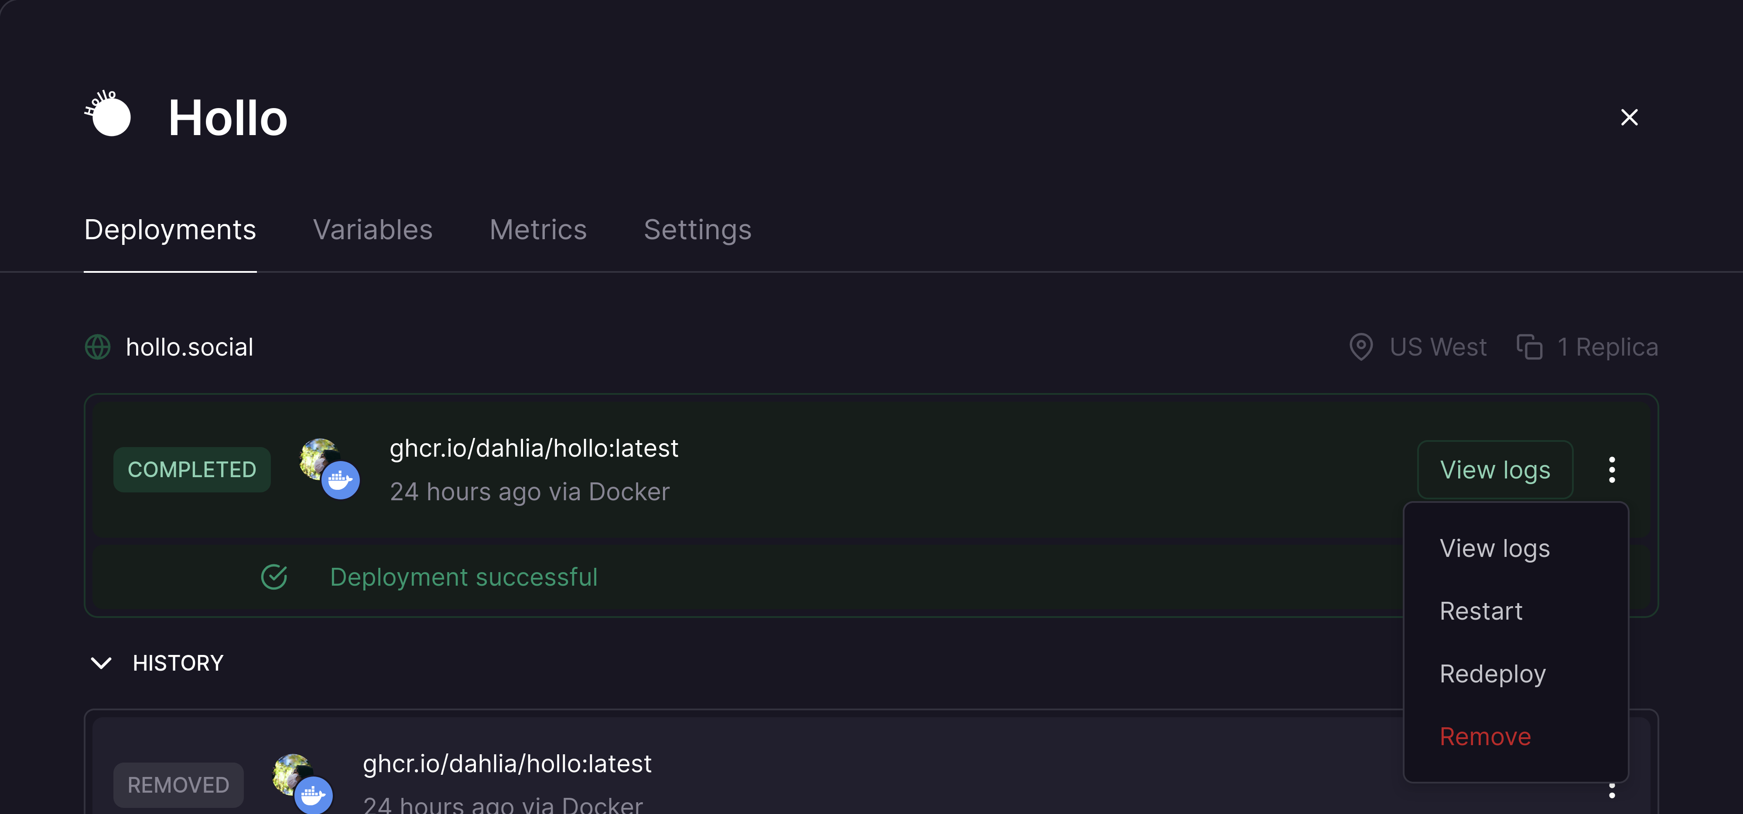Choose Redeploy in the dropdown menu
The width and height of the screenshot is (1743, 814).
pyautogui.click(x=1492, y=674)
